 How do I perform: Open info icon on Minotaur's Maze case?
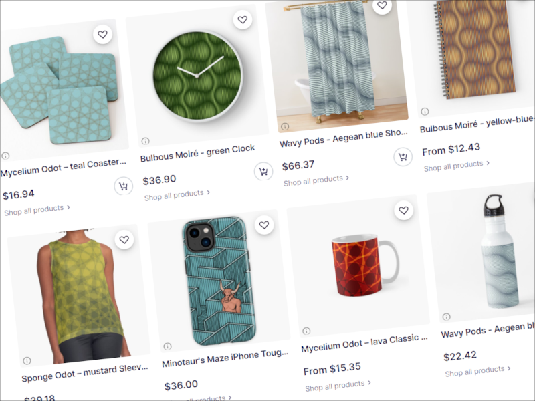167,346
